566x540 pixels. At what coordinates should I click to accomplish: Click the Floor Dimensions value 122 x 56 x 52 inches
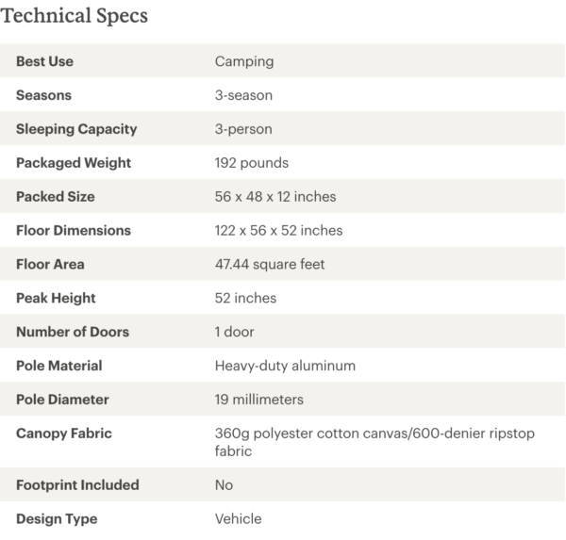click(278, 231)
